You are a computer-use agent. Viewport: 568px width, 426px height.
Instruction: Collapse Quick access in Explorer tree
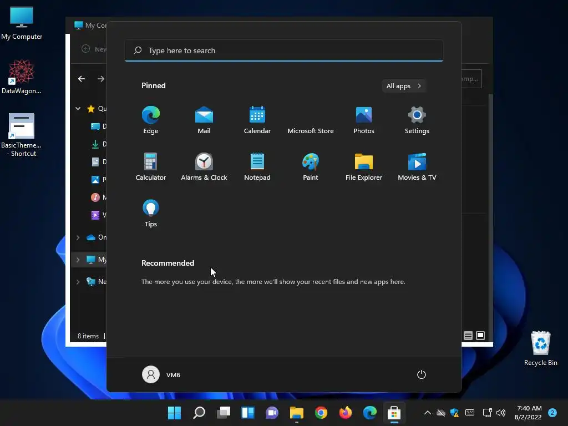[78, 108]
